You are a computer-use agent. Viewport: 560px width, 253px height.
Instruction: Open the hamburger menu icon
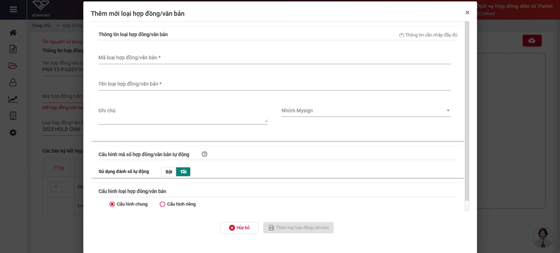coord(13,9)
